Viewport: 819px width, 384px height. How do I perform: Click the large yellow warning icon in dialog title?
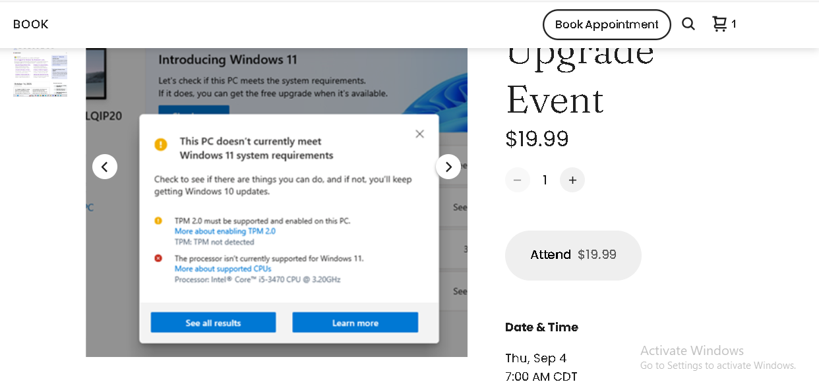tap(161, 144)
